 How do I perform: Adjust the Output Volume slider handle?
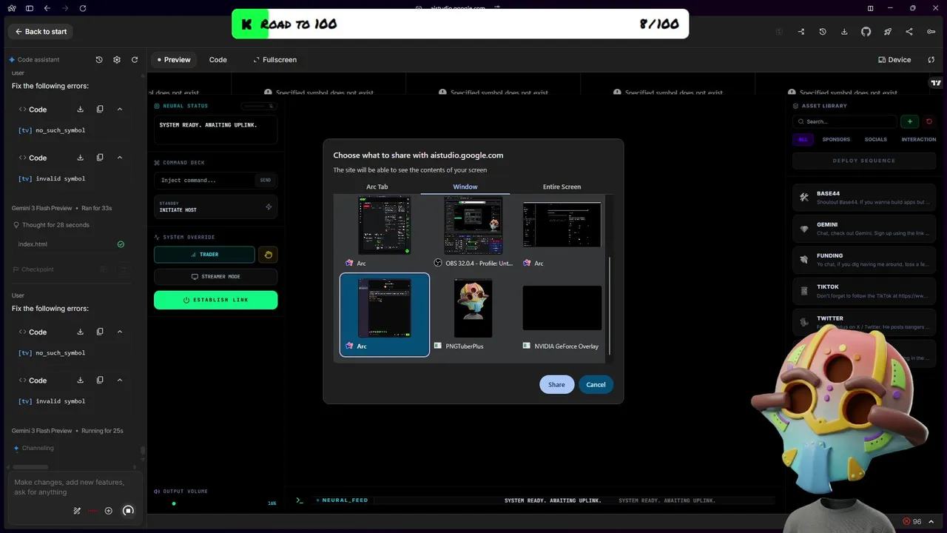[174, 503]
